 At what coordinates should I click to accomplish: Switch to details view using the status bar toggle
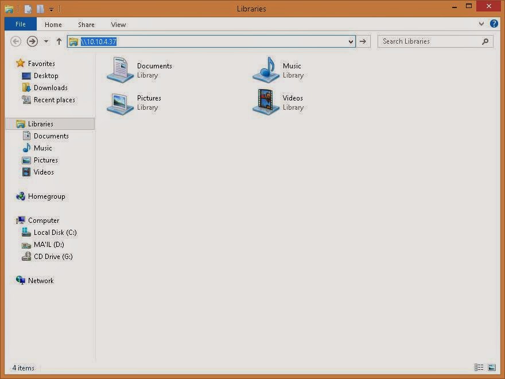pyautogui.click(x=479, y=368)
